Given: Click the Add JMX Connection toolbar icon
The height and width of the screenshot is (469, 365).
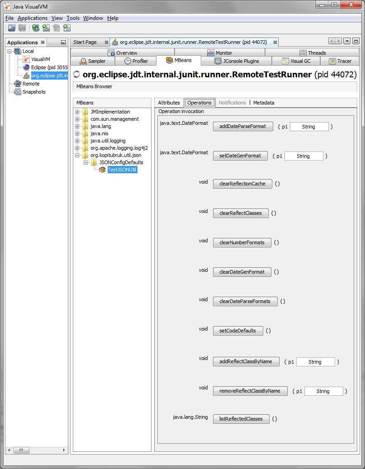Looking at the screenshot, I should (46, 28).
